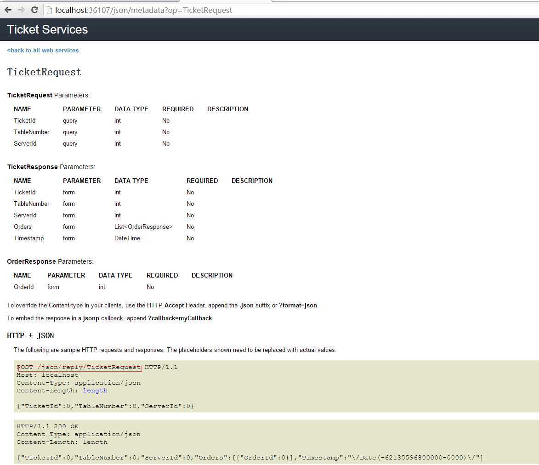
Task: Click the request JSON body sample
Action: (105, 406)
